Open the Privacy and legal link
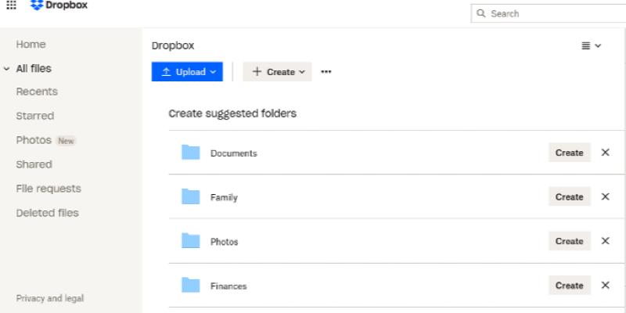The height and width of the screenshot is (313, 626). click(50, 298)
